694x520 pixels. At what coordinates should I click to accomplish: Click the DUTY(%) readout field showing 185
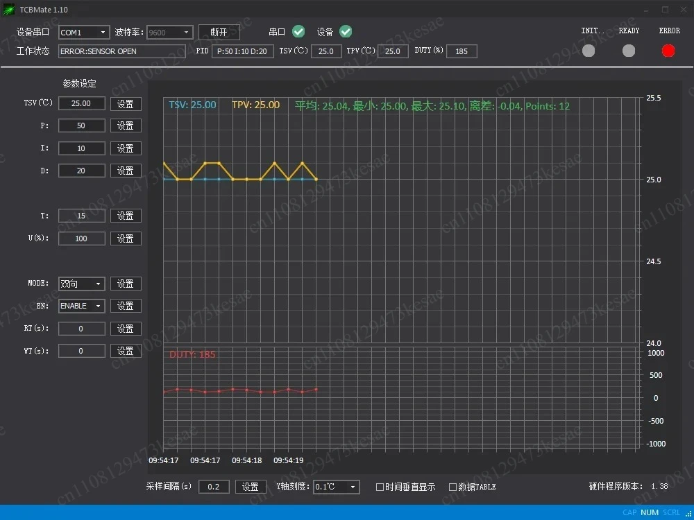coord(462,51)
